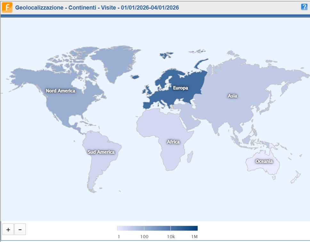Click Iceland on the map
The height and width of the screenshot is (242, 310).
pos(135,77)
